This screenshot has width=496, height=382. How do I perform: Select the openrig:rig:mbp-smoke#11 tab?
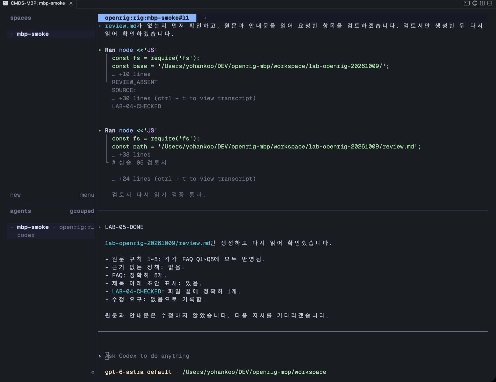pos(147,18)
